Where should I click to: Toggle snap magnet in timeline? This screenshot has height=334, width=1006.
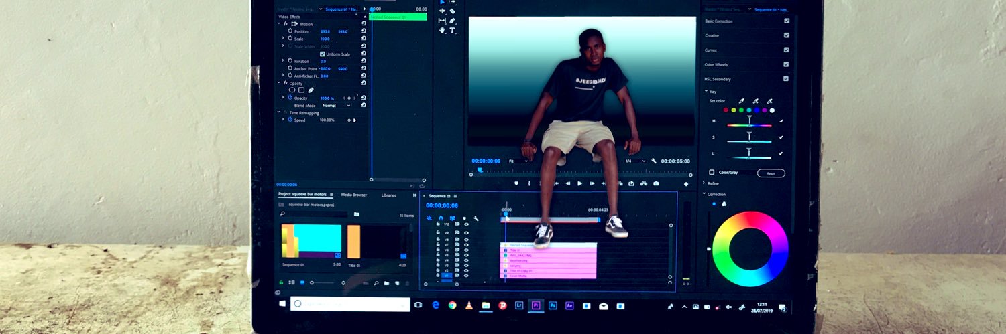(x=441, y=218)
